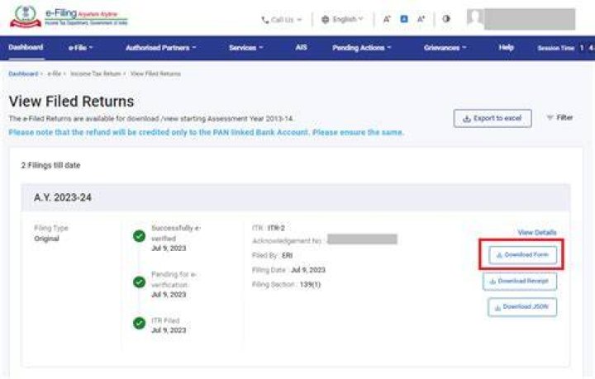Reset font size with the A icon

(404, 18)
